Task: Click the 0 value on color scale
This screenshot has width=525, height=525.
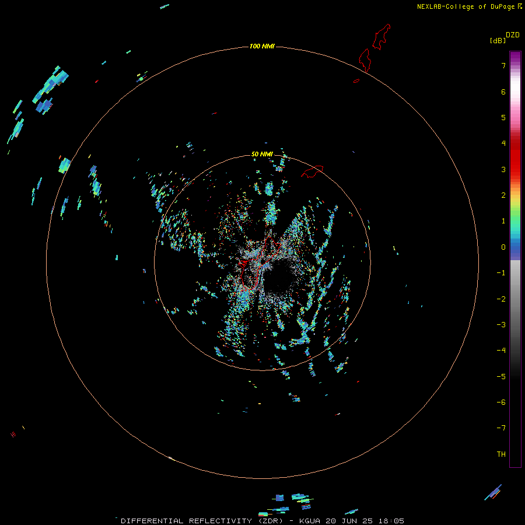Action: coord(503,247)
